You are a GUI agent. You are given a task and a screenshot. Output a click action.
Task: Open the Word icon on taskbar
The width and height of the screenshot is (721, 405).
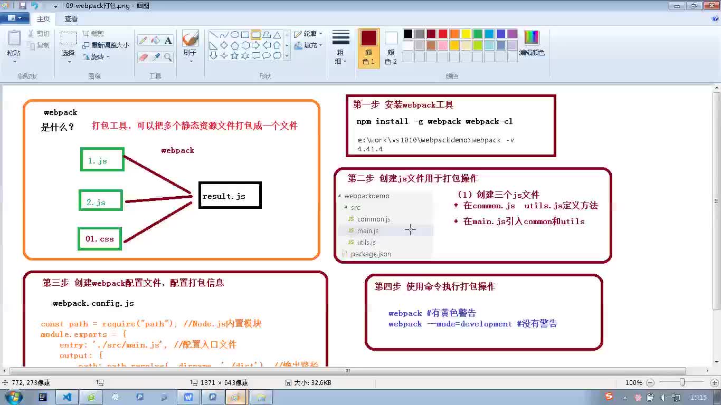coord(188,397)
